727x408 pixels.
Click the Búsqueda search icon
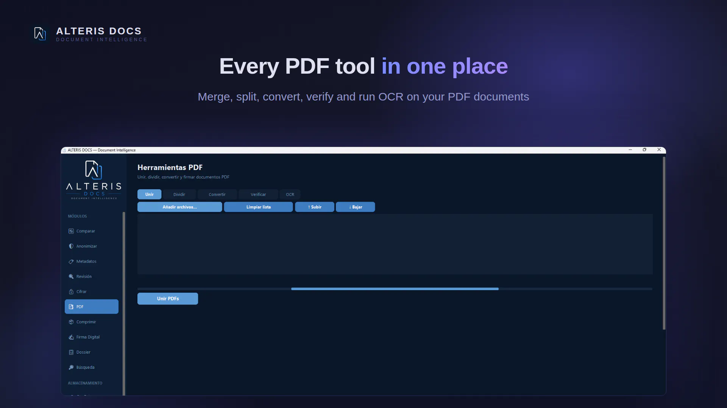(x=71, y=367)
